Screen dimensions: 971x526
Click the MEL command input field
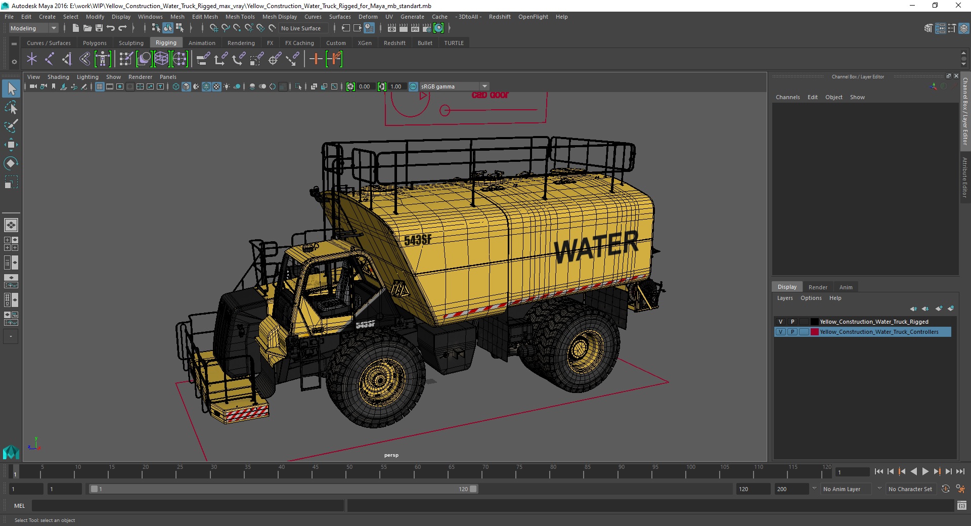click(x=188, y=505)
